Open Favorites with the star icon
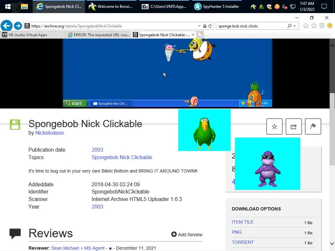The image size is (335, 251). [314, 26]
